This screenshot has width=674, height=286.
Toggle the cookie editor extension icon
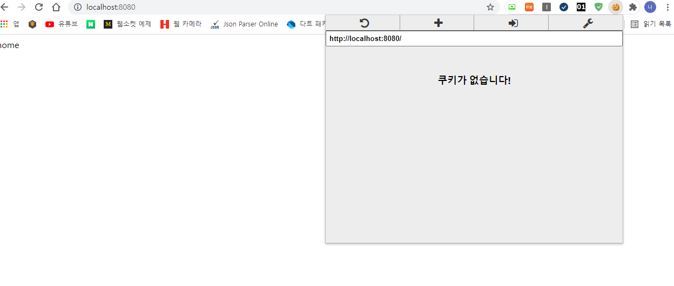[x=616, y=7]
